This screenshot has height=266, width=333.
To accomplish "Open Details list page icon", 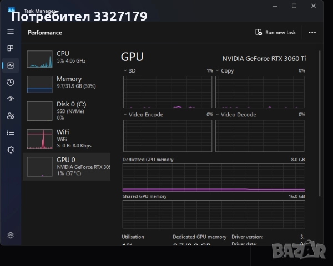I will pos(11,133).
